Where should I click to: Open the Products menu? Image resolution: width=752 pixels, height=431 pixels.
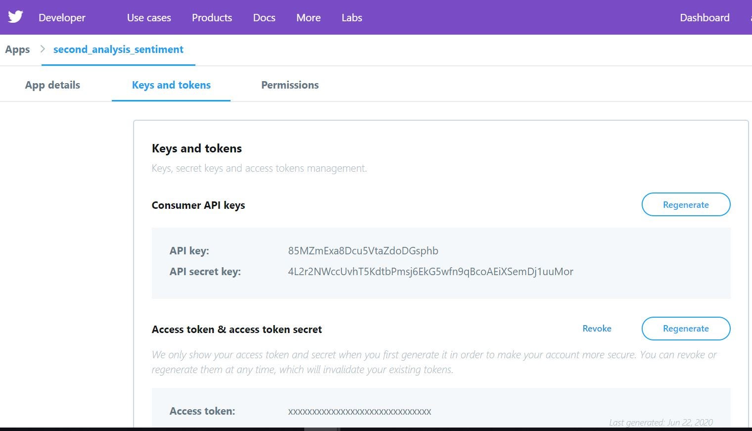click(212, 17)
